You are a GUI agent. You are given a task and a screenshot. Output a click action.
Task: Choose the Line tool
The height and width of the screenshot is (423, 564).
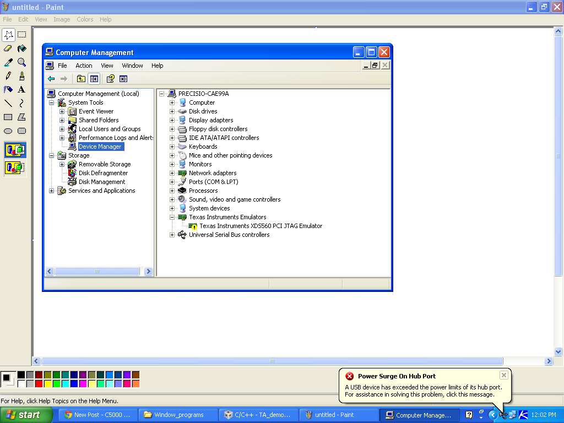[8, 103]
